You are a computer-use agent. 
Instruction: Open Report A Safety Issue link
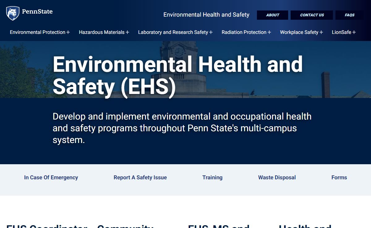[140, 177]
